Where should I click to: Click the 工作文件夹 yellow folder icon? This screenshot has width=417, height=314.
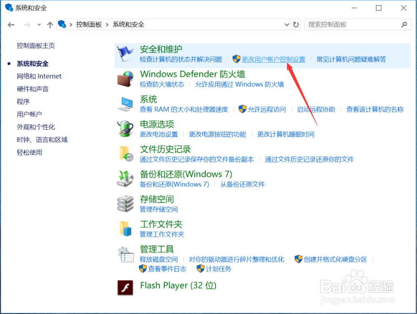(125, 229)
